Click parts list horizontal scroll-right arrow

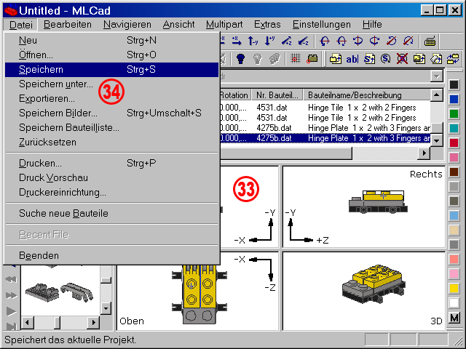[424, 153]
